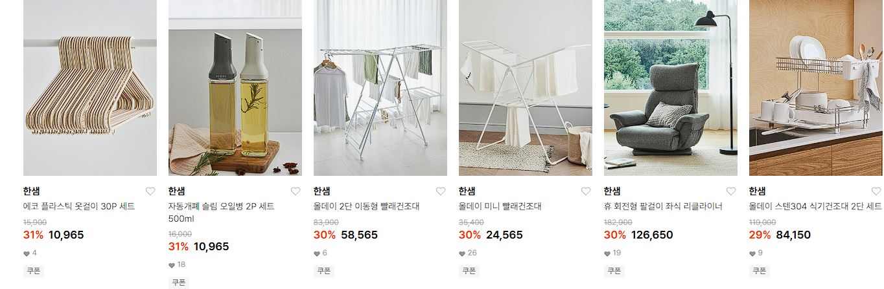The height and width of the screenshot is (289, 884).
Task: Open the plastic hangers product image
Action: [x=90, y=88]
